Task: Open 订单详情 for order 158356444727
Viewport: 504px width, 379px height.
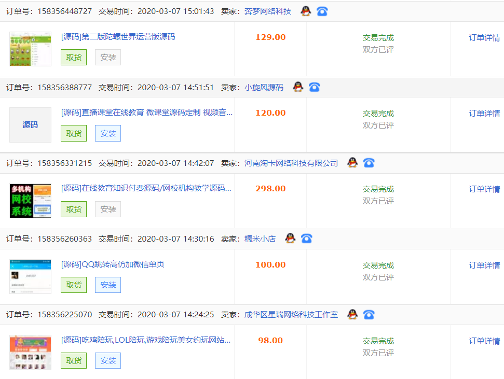Action: [x=483, y=37]
